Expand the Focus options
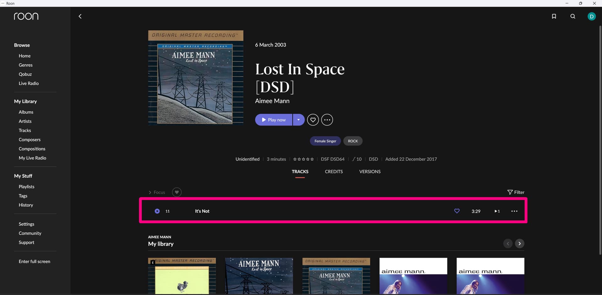The width and height of the screenshot is (602, 295). 157,192
